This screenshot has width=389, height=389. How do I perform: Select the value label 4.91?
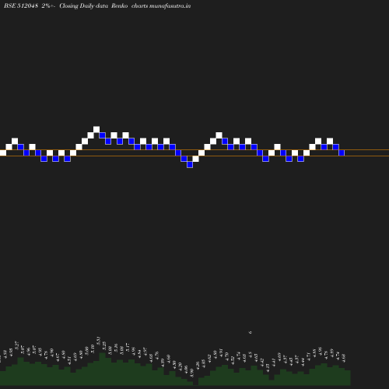click(221, 353)
